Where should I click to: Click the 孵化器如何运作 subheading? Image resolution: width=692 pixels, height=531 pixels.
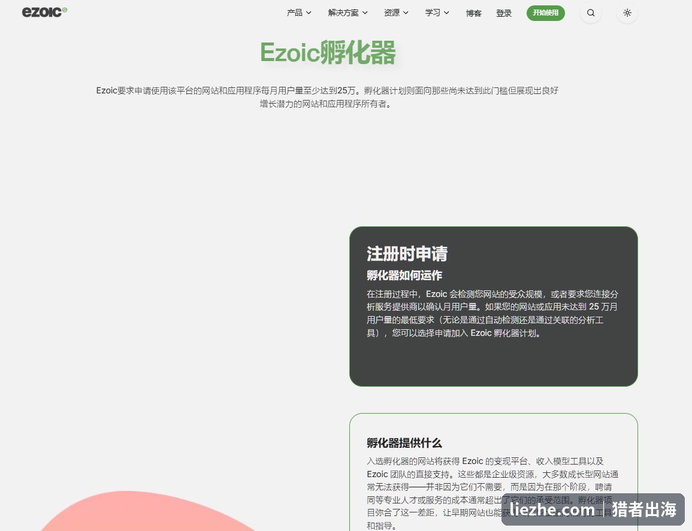pyautogui.click(x=404, y=275)
